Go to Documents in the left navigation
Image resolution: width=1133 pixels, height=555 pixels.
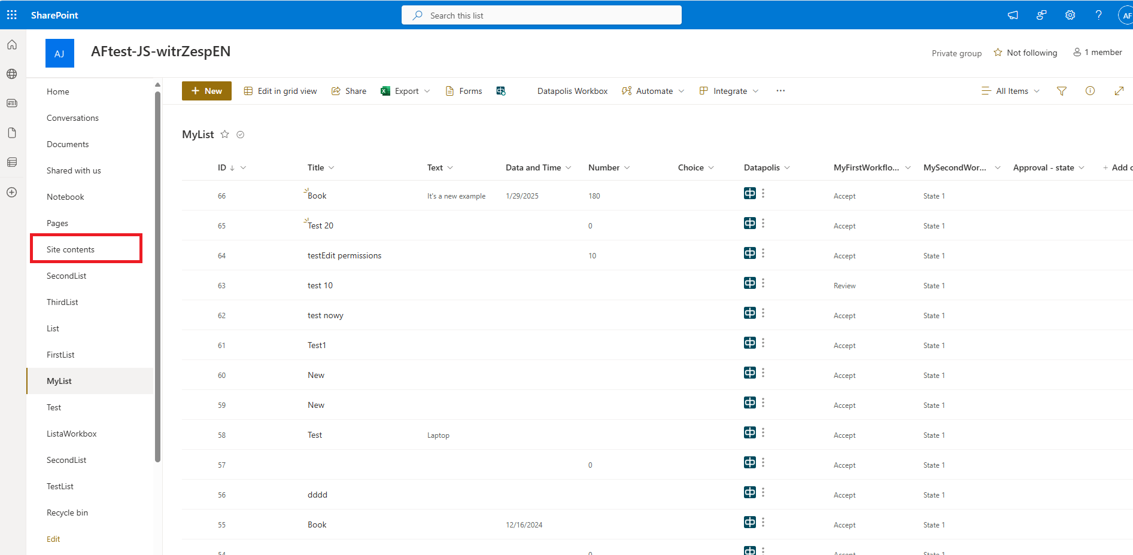[68, 144]
